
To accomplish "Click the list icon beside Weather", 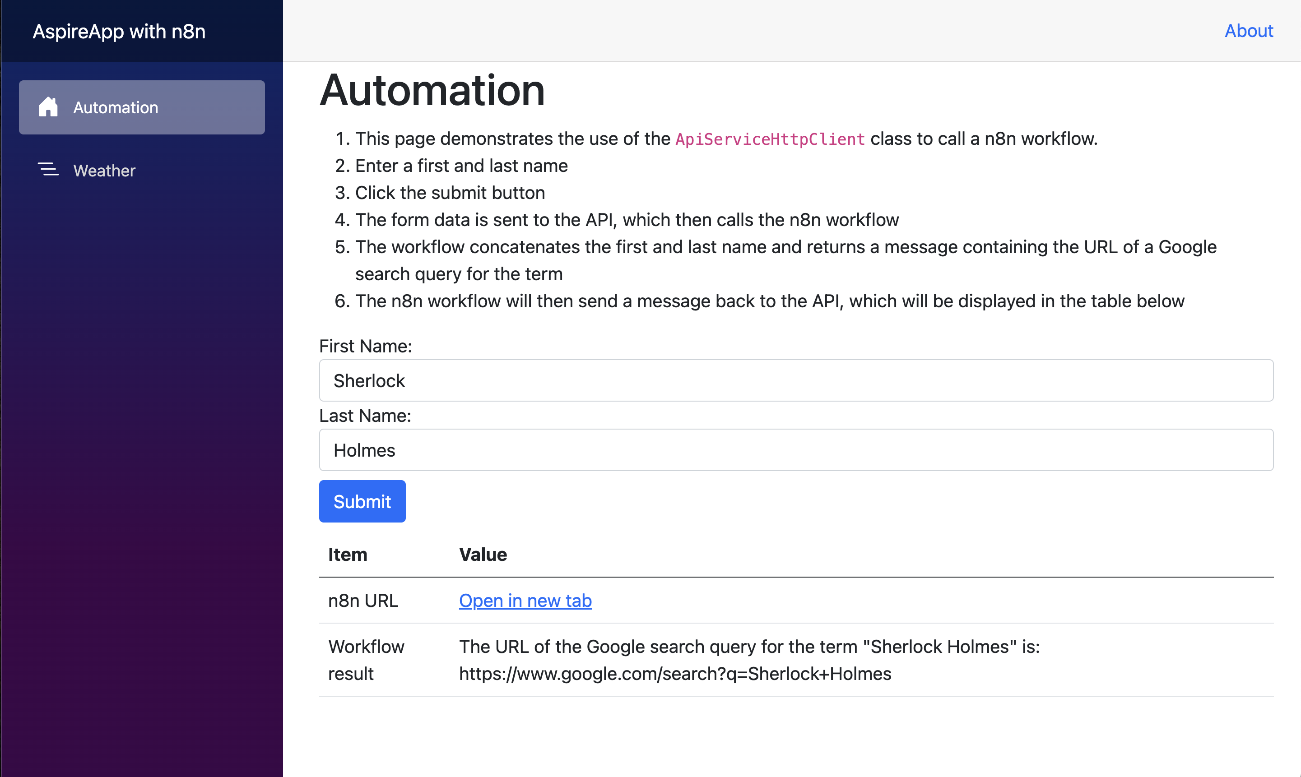I will 48,170.
